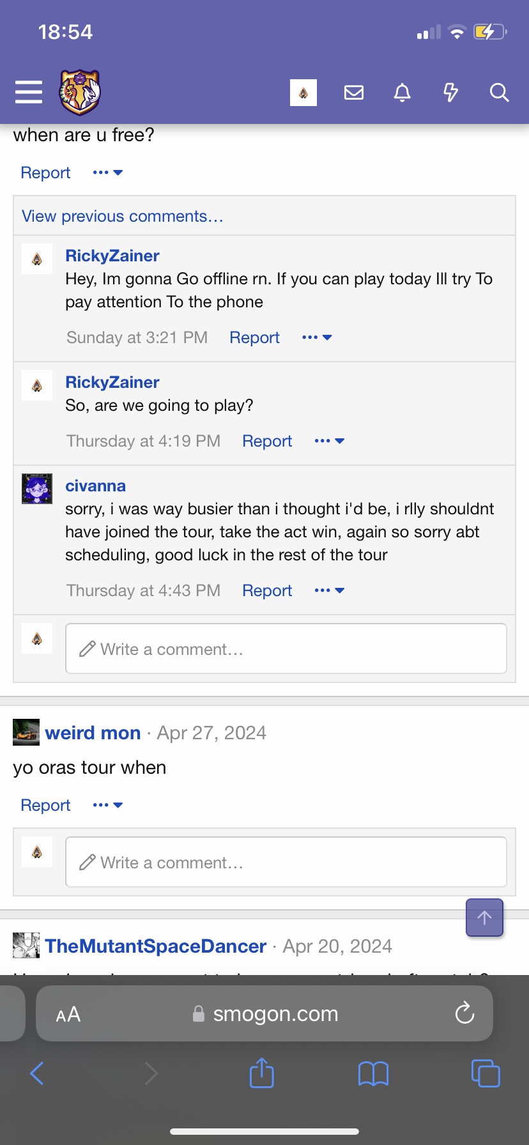This screenshot has width=529, height=1145.
Task: Open the lightning bolt What's New icon
Action: coord(450,93)
